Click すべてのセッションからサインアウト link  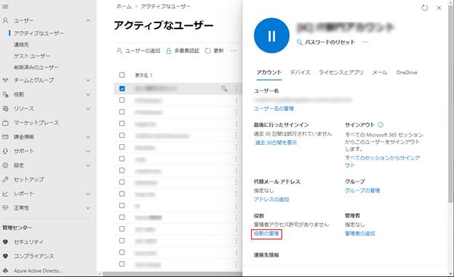click(382, 162)
